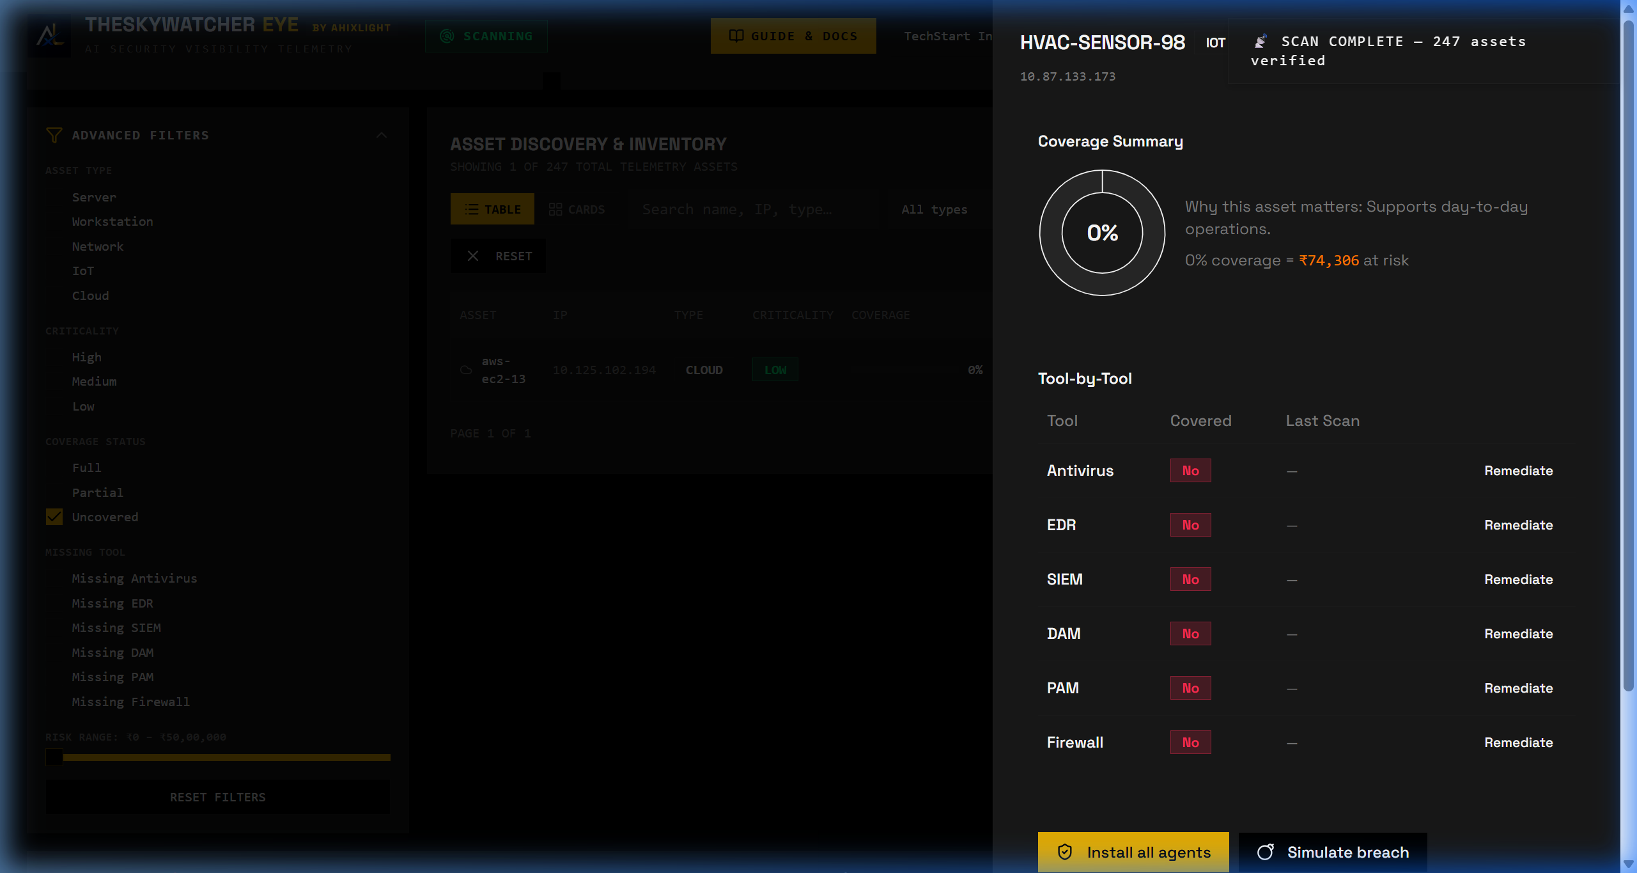
Task: Uncheck the Uncovered coverage status checkbox
Action: [x=54, y=517]
